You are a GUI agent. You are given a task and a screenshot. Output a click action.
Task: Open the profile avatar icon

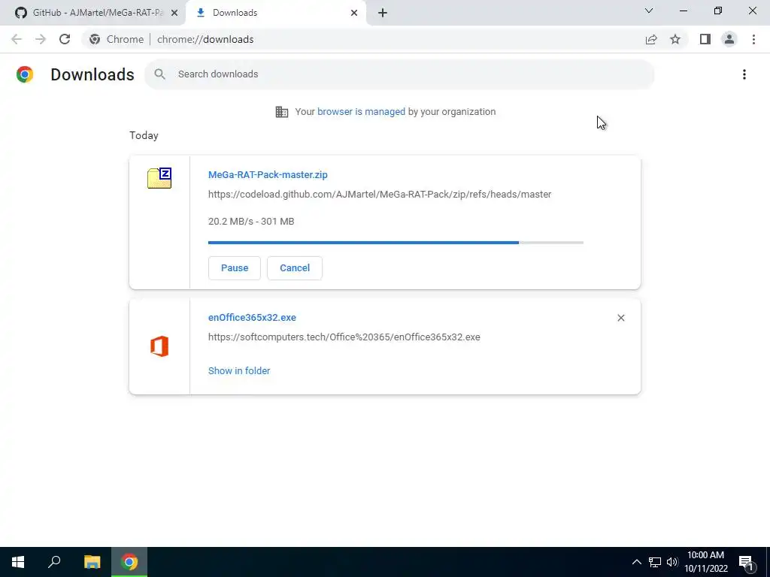729,39
